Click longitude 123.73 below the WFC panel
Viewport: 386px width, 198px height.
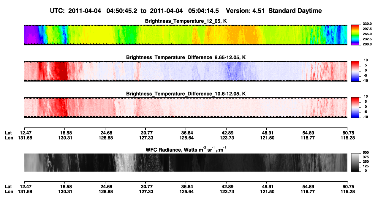[226, 192]
